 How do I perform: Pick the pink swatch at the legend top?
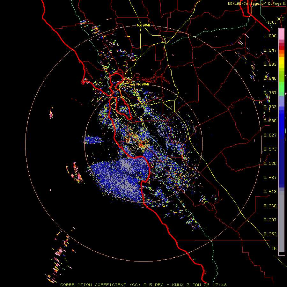282,34
